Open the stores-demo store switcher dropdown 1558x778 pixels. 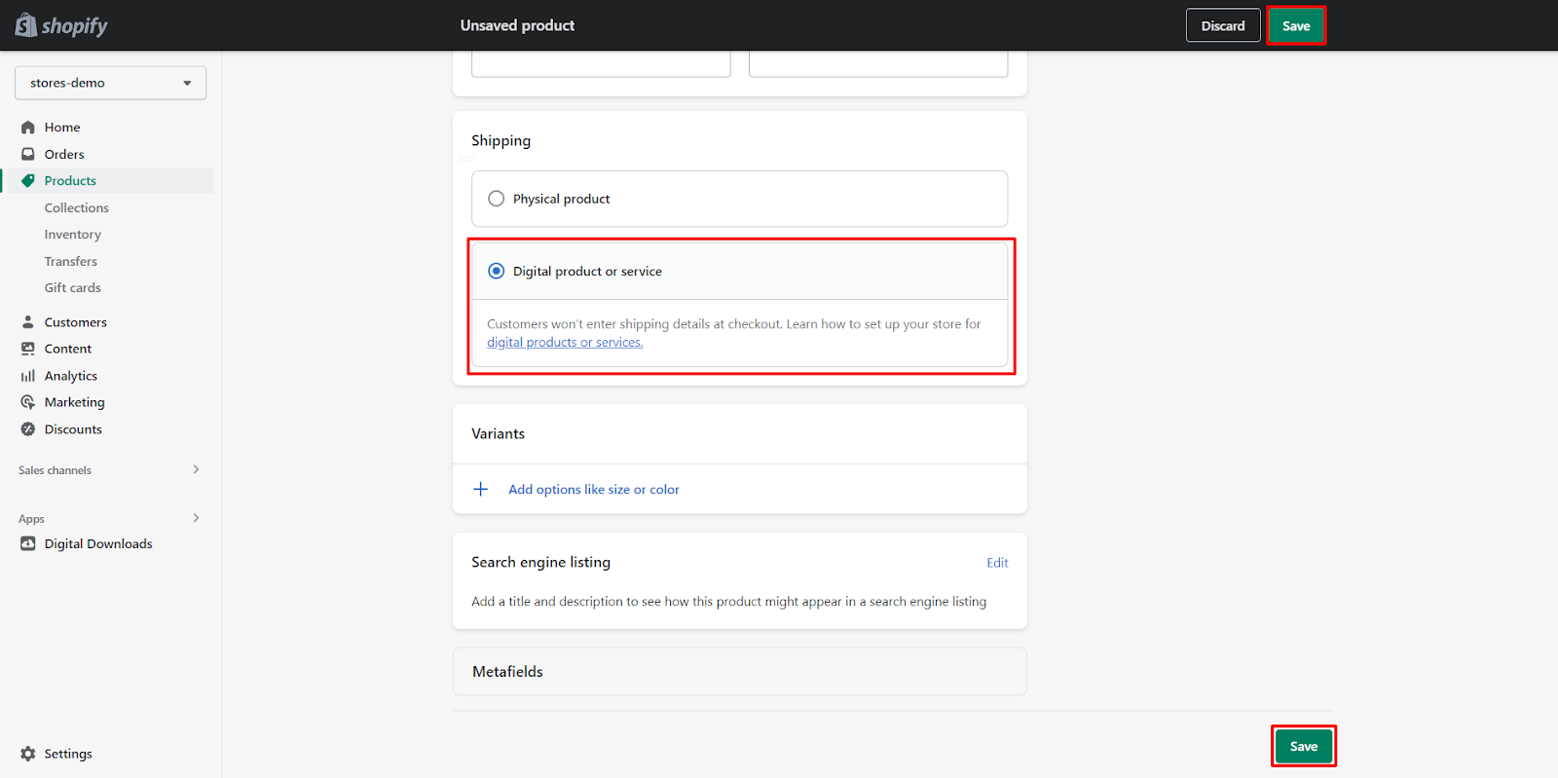tap(110, 83)
